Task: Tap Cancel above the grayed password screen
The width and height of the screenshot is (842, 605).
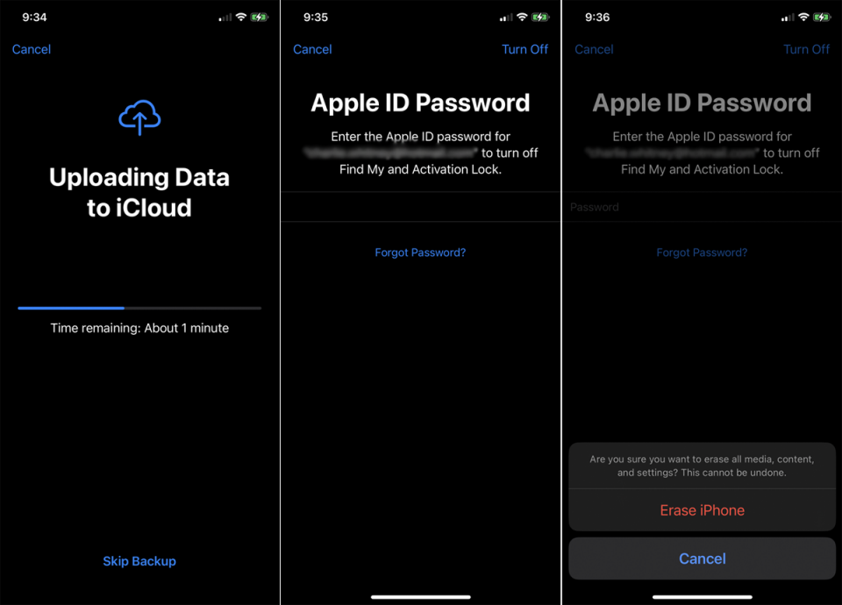Action: coord(594,49)
